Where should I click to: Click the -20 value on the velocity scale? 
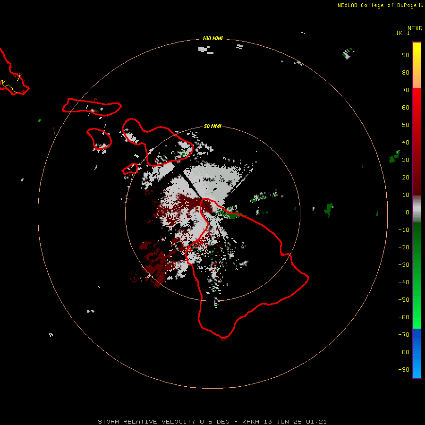[404, 247]
